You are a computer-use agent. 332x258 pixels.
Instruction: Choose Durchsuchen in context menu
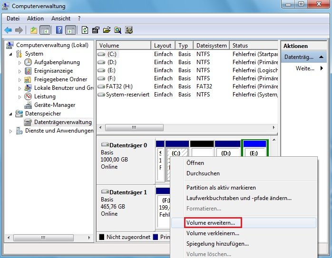coord(244,173)
